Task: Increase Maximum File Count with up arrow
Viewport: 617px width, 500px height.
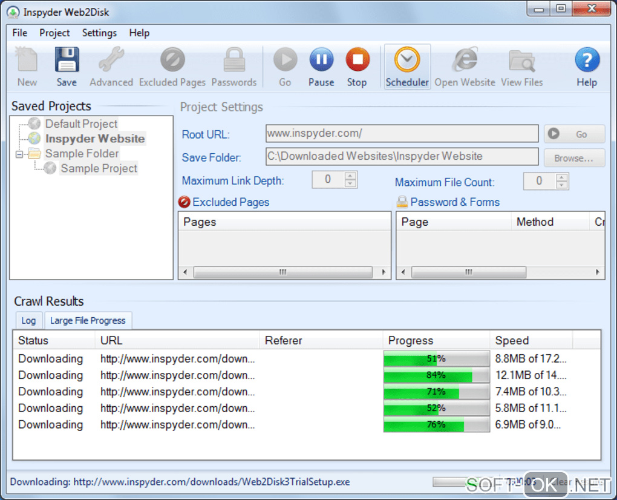Action: (x=561, y=177)
